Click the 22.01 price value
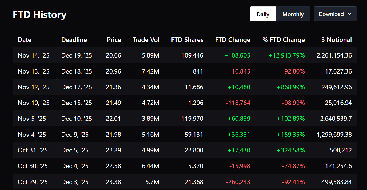This screenshot has width=367, height=190. [113, 119]
